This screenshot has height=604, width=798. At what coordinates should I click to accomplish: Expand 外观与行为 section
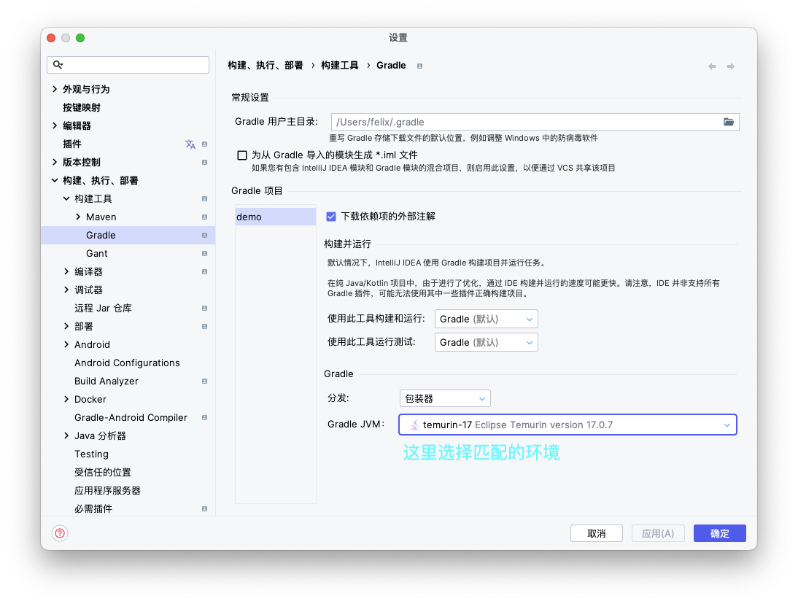55,89
